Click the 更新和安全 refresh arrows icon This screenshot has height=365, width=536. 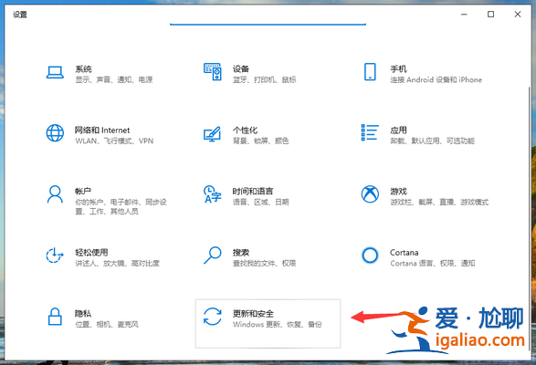pos(212,317)
